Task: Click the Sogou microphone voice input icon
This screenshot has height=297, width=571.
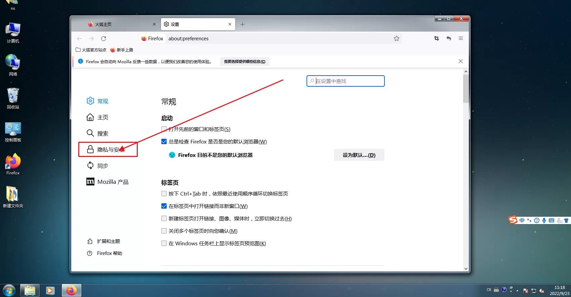Action: [544, 220]
